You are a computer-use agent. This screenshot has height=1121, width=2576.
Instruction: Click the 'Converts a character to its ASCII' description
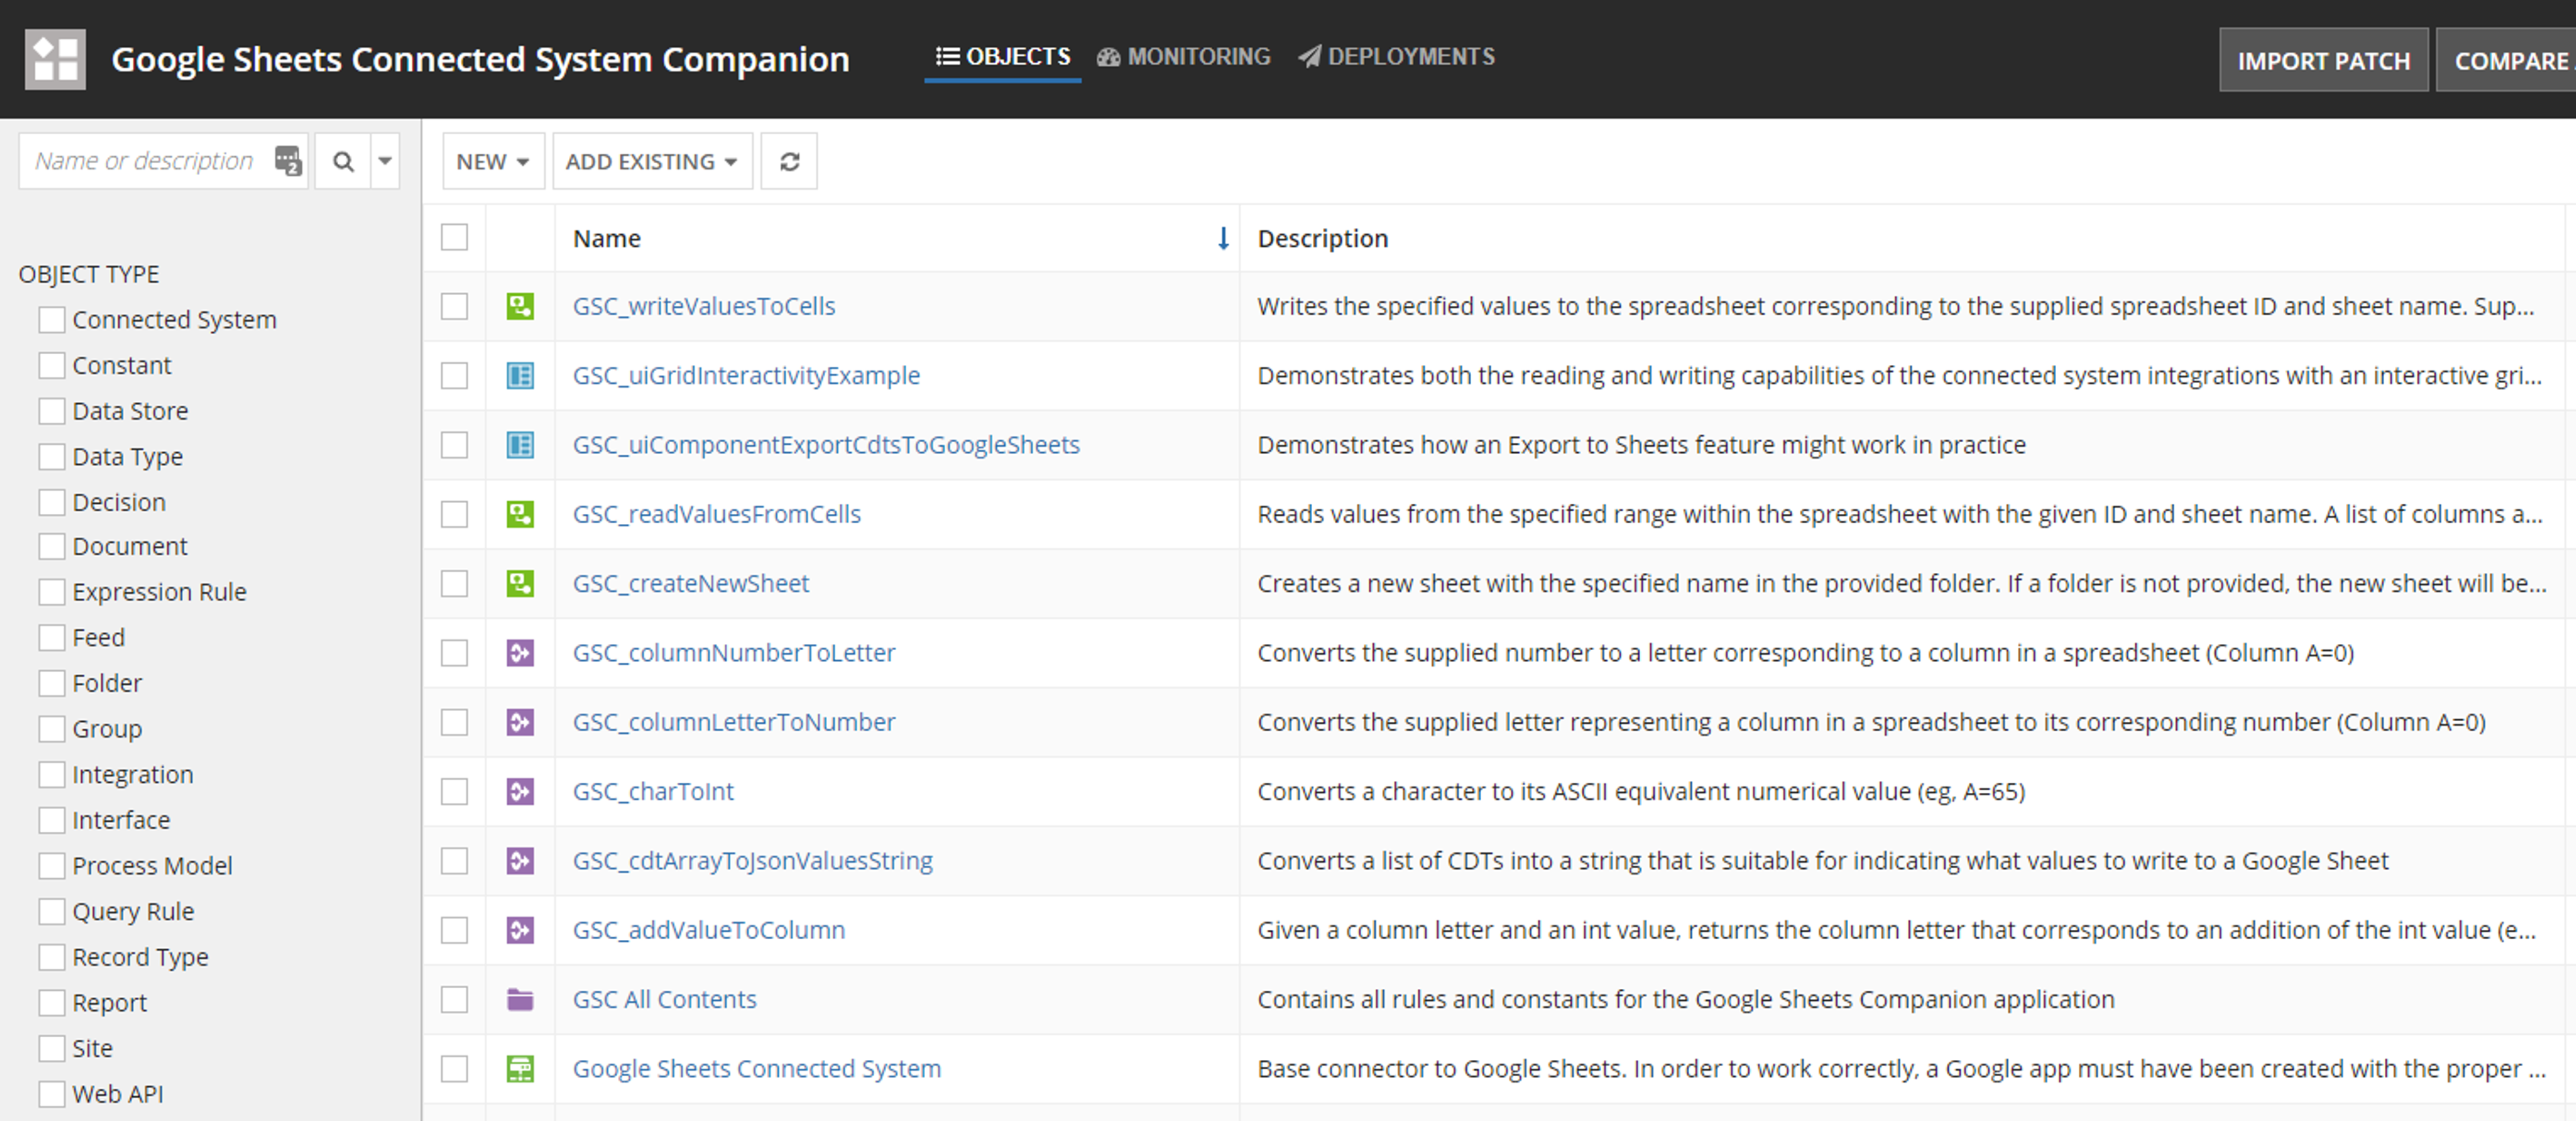coord(1641,791)
